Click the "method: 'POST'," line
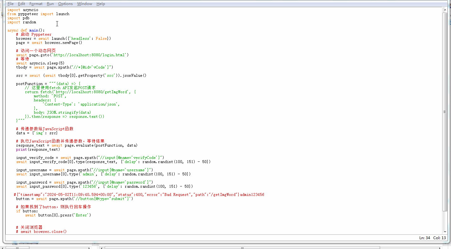This screenshot has height=249, width=451. click(50, 96)
